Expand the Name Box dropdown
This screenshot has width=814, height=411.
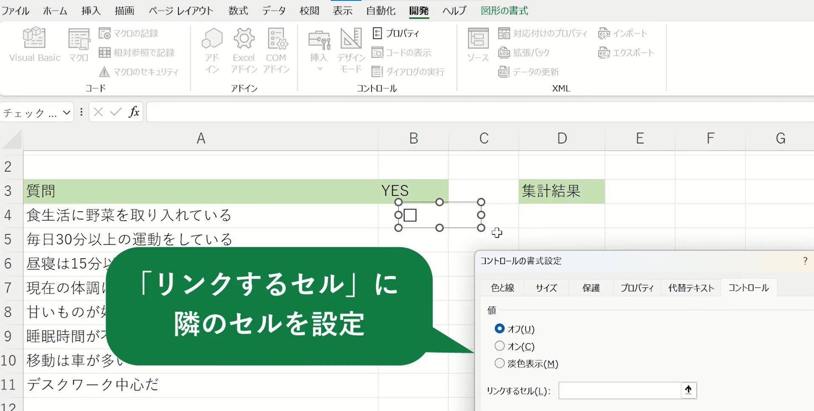66,112
